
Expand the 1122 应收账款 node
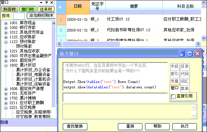click(6, 37)
